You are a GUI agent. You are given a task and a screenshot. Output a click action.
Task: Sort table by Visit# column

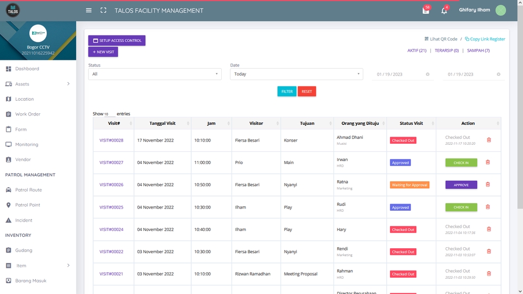114,124
